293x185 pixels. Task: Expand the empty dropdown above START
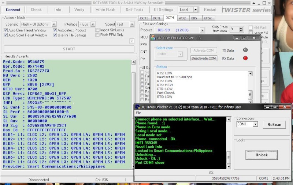(x=131, y=41)
